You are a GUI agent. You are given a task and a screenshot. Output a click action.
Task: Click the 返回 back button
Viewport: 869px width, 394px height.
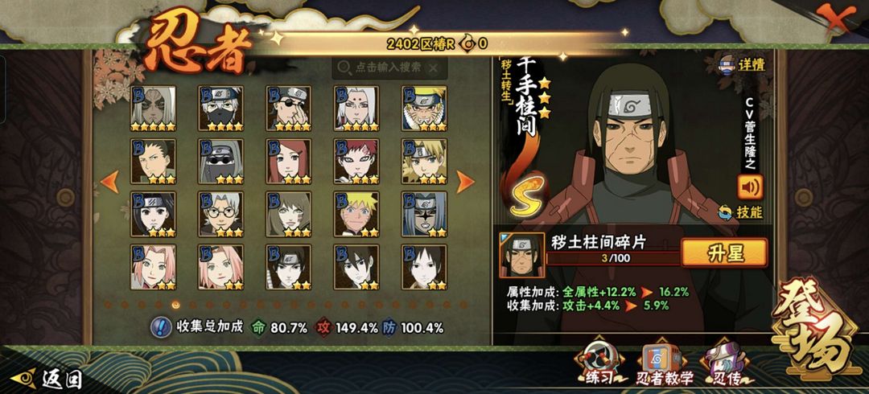[47, 379]
